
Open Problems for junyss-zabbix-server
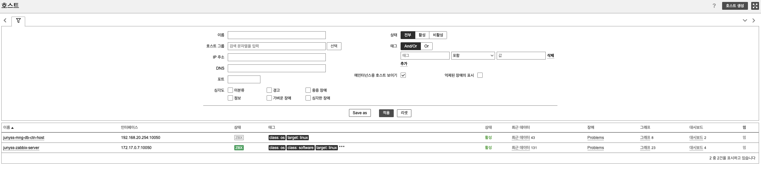coord(596,148)
